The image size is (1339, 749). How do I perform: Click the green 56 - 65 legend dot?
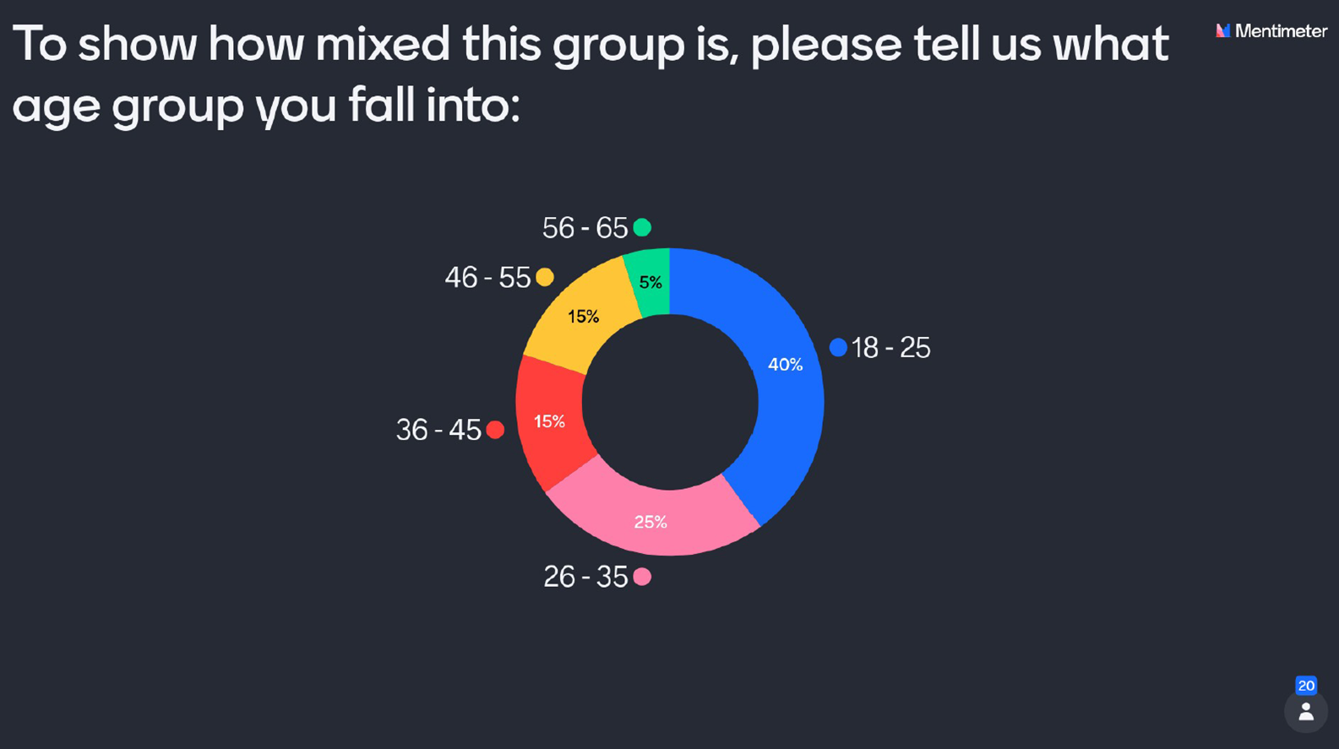(642, 227)
